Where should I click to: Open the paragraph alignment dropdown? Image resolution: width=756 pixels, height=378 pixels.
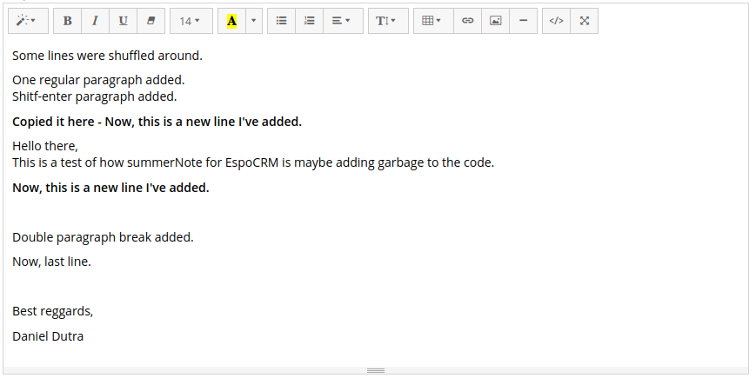tap(343, 21)
